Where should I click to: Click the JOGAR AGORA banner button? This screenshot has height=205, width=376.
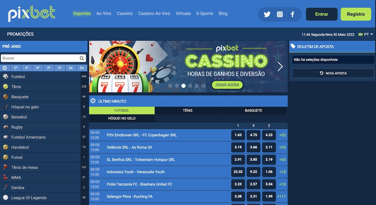coord(227,85)
